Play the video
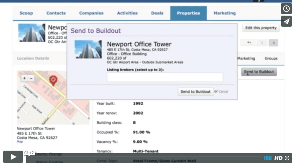 [x=13, y=157]
